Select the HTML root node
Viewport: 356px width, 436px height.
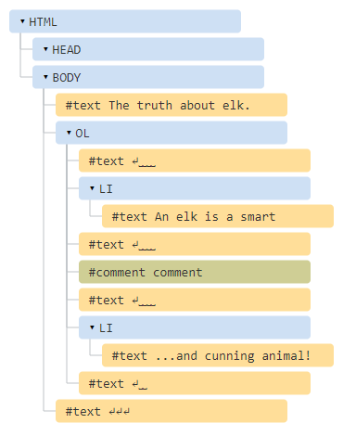(125, 21)
